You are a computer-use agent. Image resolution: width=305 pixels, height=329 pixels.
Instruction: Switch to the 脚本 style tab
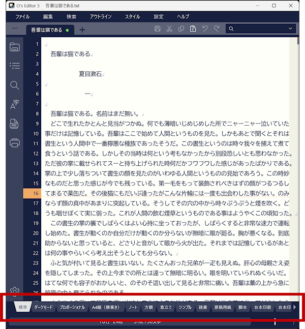pos(242,307)
